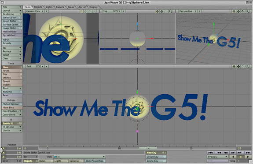Switch edit mode to Lights
This screenshot has height=164, width=253.
tap(61, 161)
